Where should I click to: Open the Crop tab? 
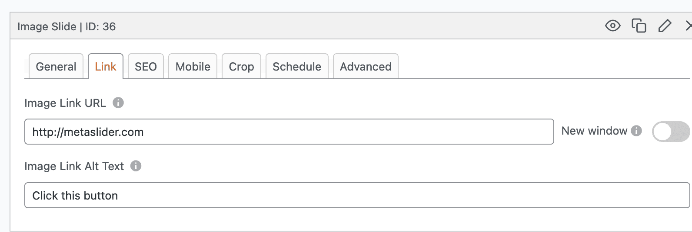click(x=241, y=67)
